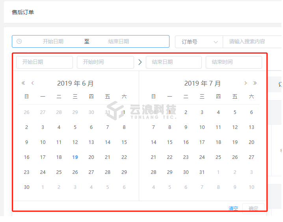The height and width of the screenshot is (222, 283).
Task: Open the 订单号 search type dropdown
Action: pos(199,42)
